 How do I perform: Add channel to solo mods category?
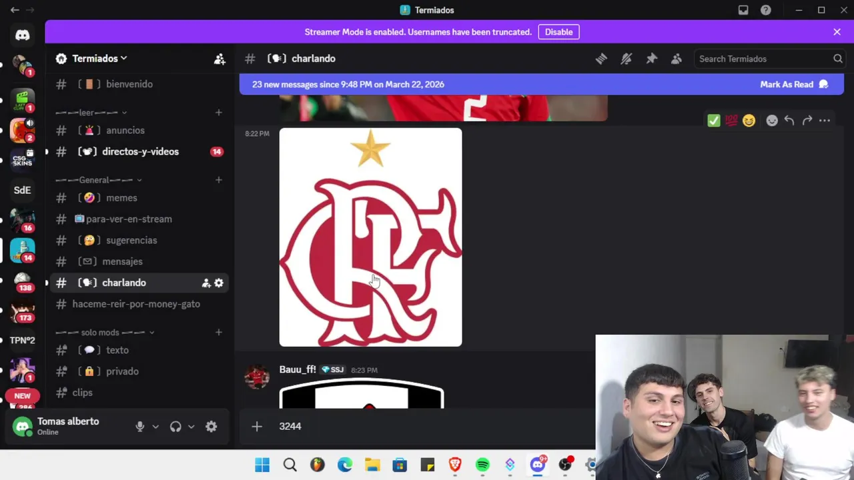[x=218, y=333]
